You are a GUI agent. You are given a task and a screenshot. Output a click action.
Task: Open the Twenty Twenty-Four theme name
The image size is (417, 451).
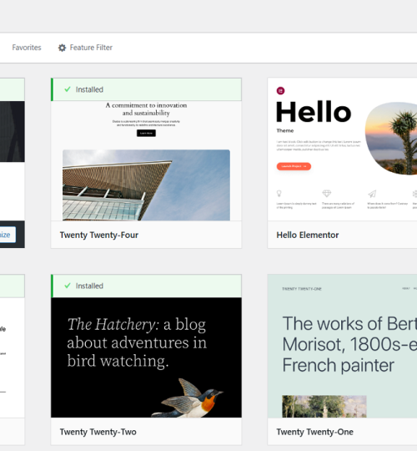[x=99, y=235]
